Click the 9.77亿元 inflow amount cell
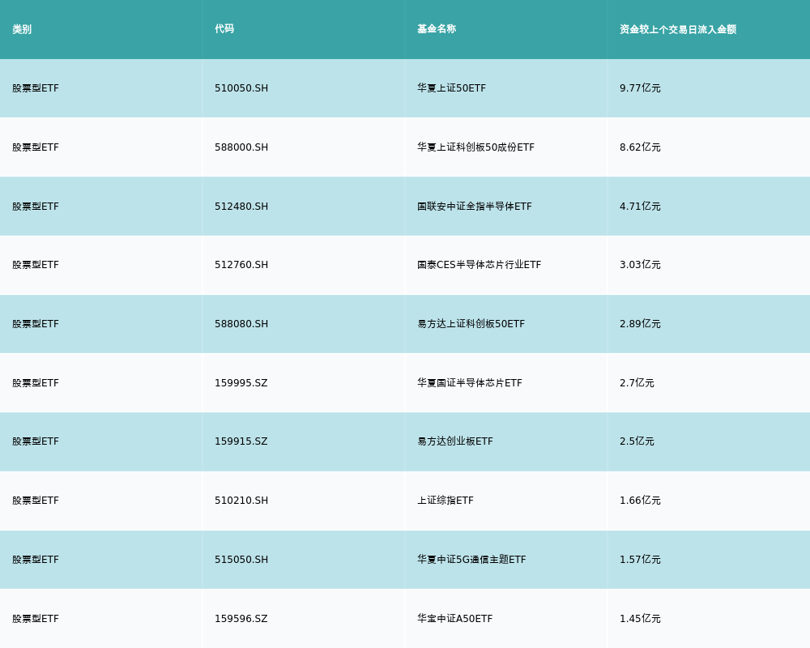 (x=640, y=88)
